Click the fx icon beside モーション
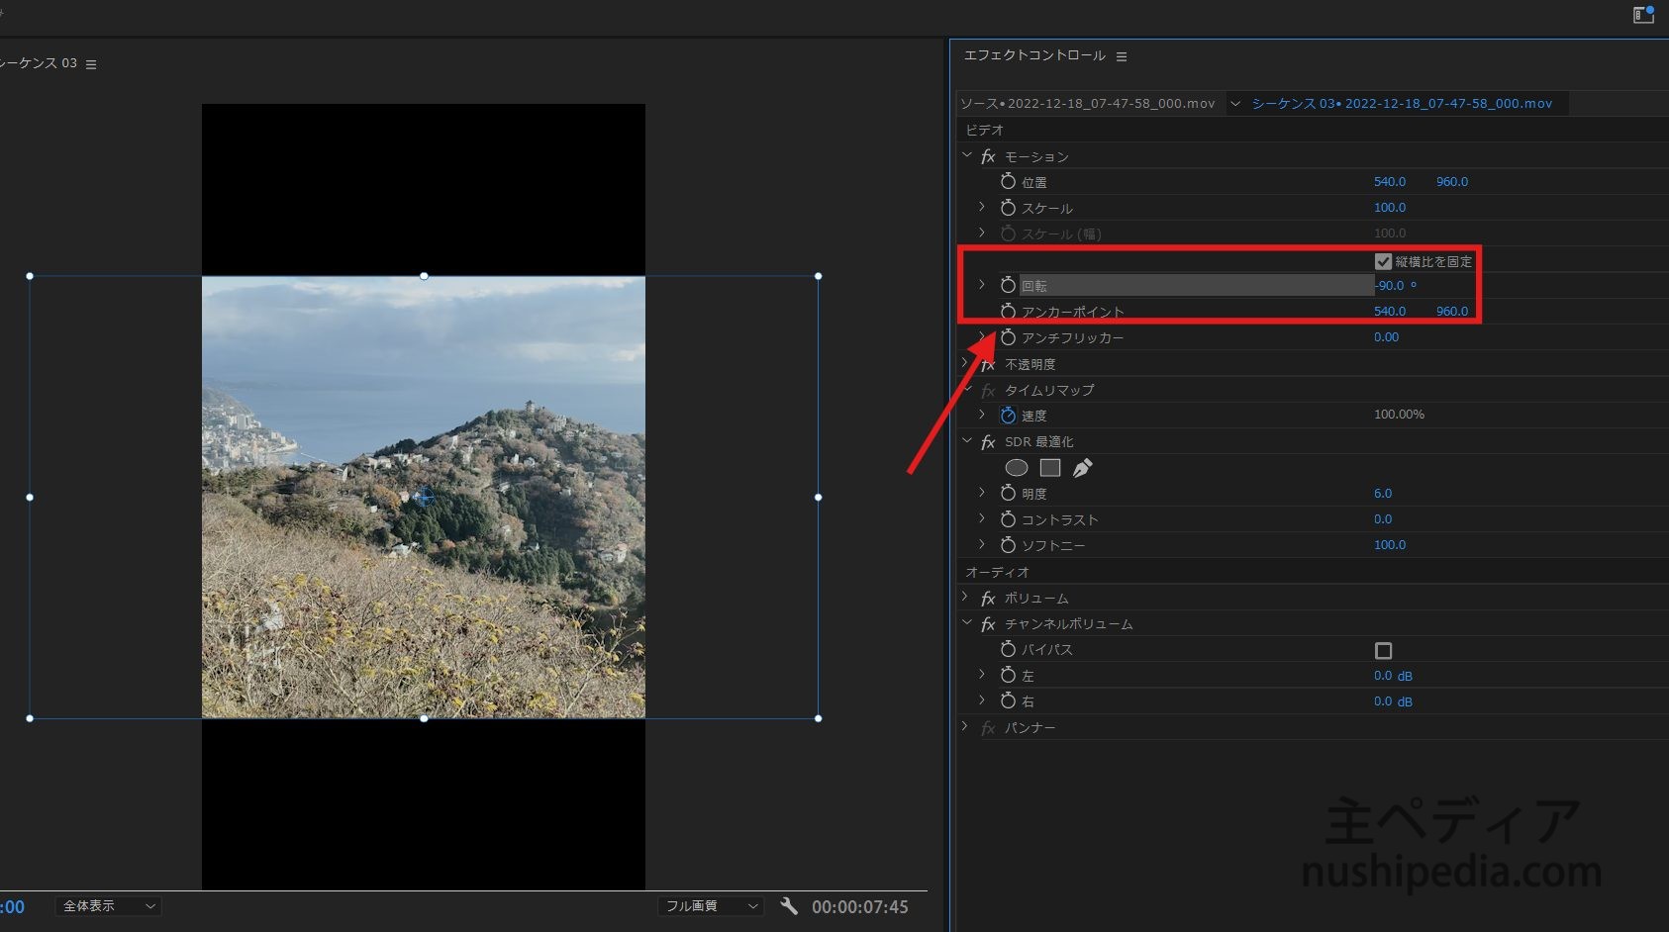The height and width of the screenshot is (932, 1669). [x=988, y=157]
